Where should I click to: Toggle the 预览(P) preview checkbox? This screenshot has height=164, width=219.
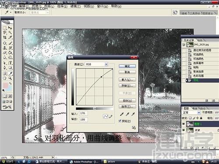point(120,121)
